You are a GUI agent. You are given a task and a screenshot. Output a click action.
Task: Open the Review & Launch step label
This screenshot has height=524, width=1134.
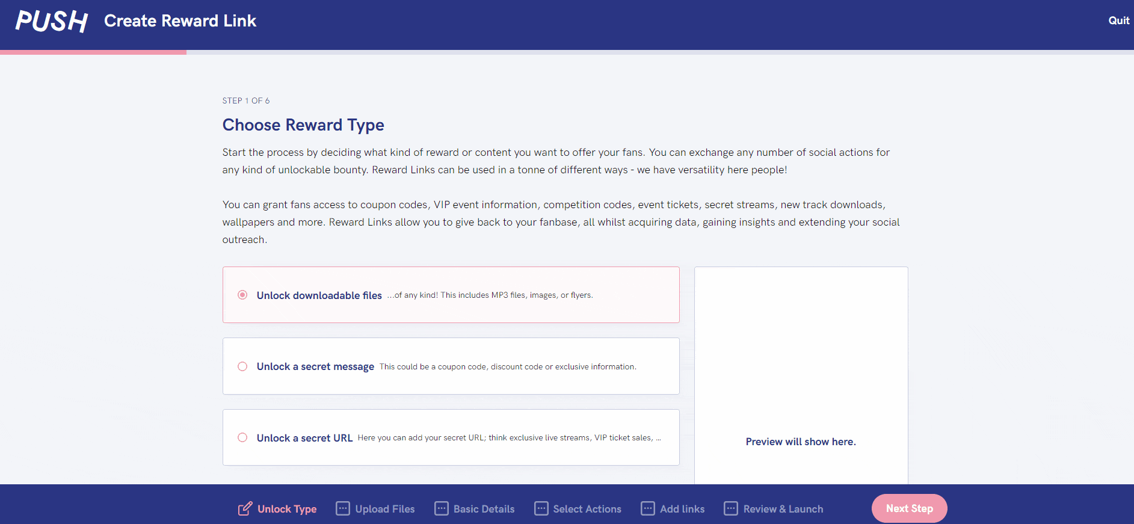click(x=783, y=509)
